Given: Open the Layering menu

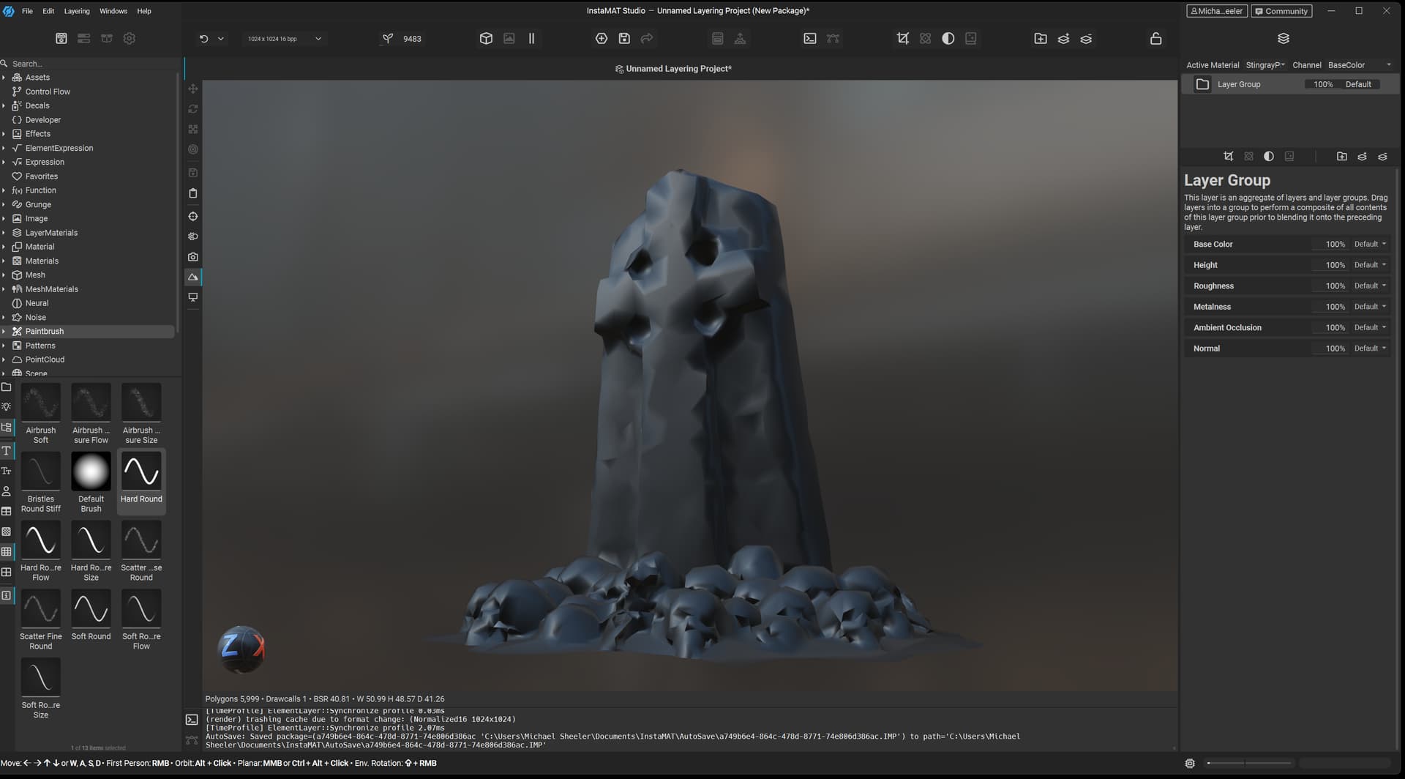Looking at the screenshot, I should (77, 11).
